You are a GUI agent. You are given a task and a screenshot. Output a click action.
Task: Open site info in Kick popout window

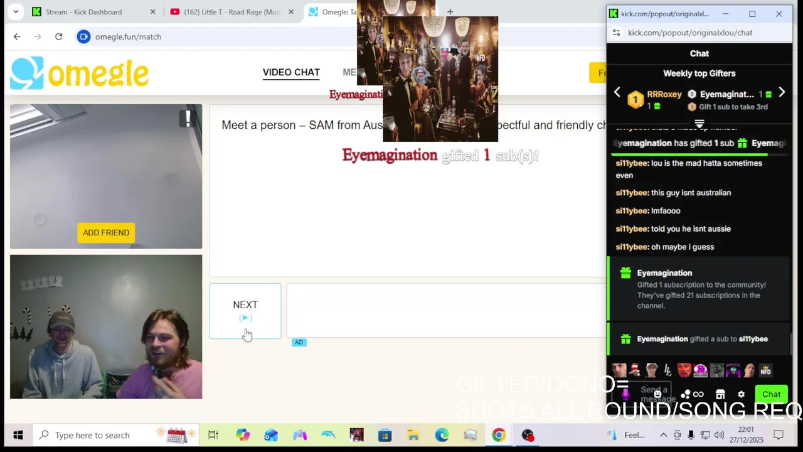coord(616,33)
